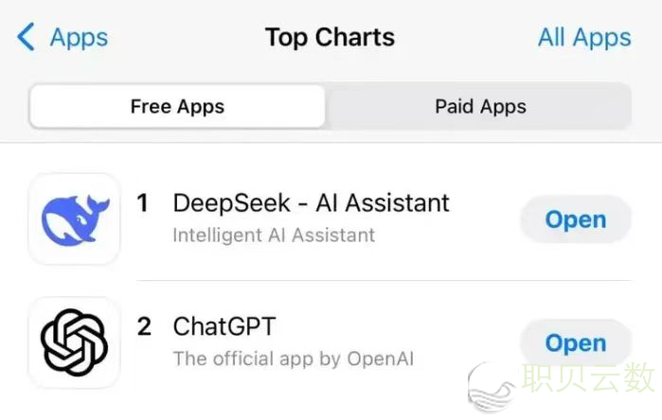Launch ChatGPT using its Open button

[576, 342]
